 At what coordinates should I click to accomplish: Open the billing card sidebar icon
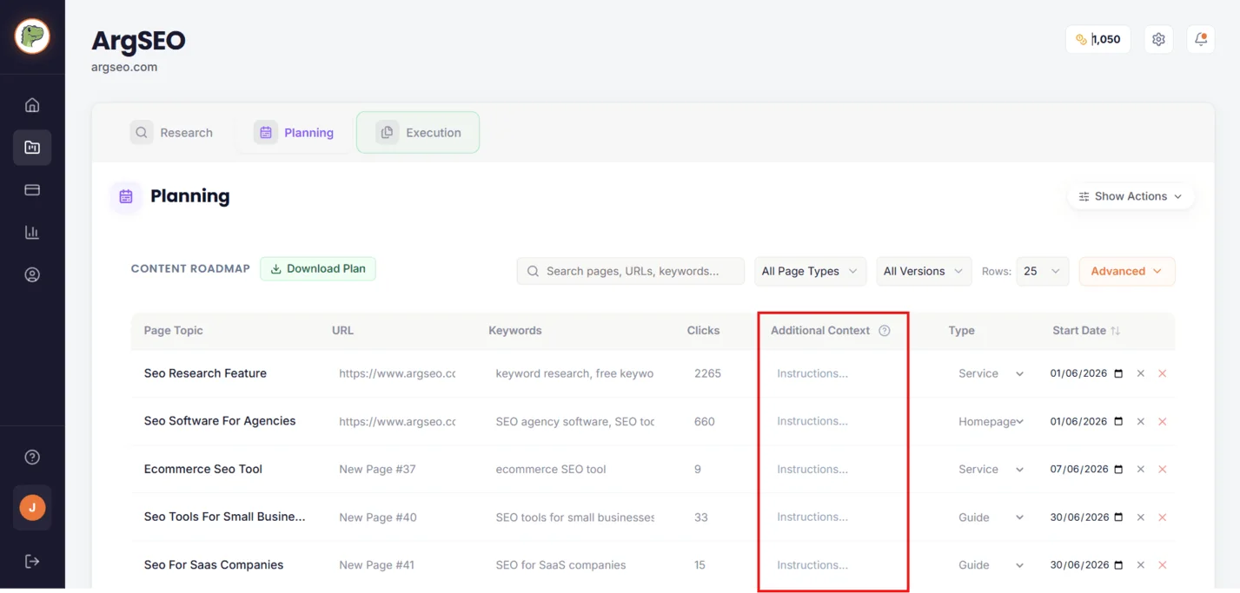coord(32,190)
